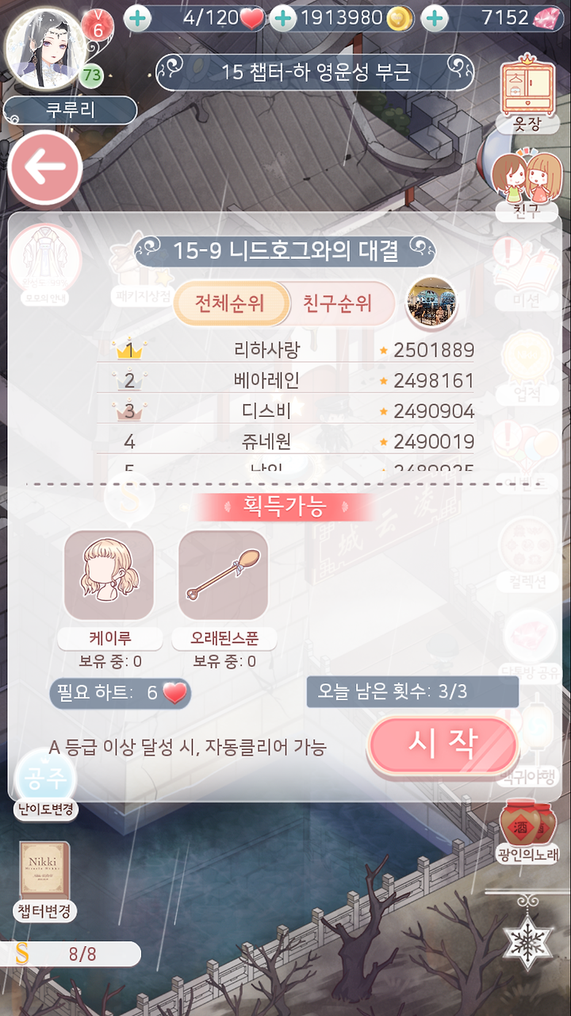Switch to the 친구순위 tab
The image size is (571, 1016).
pos(338,302)
